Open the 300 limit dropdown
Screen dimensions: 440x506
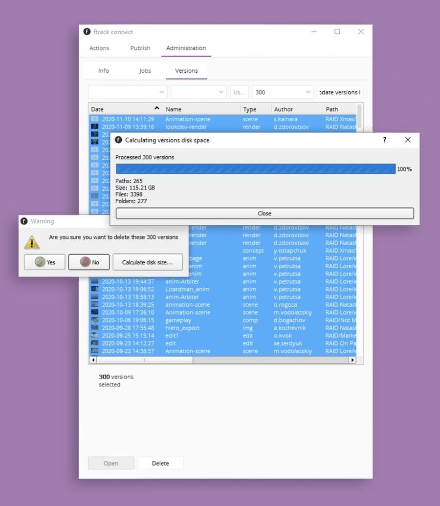[283, 92]
